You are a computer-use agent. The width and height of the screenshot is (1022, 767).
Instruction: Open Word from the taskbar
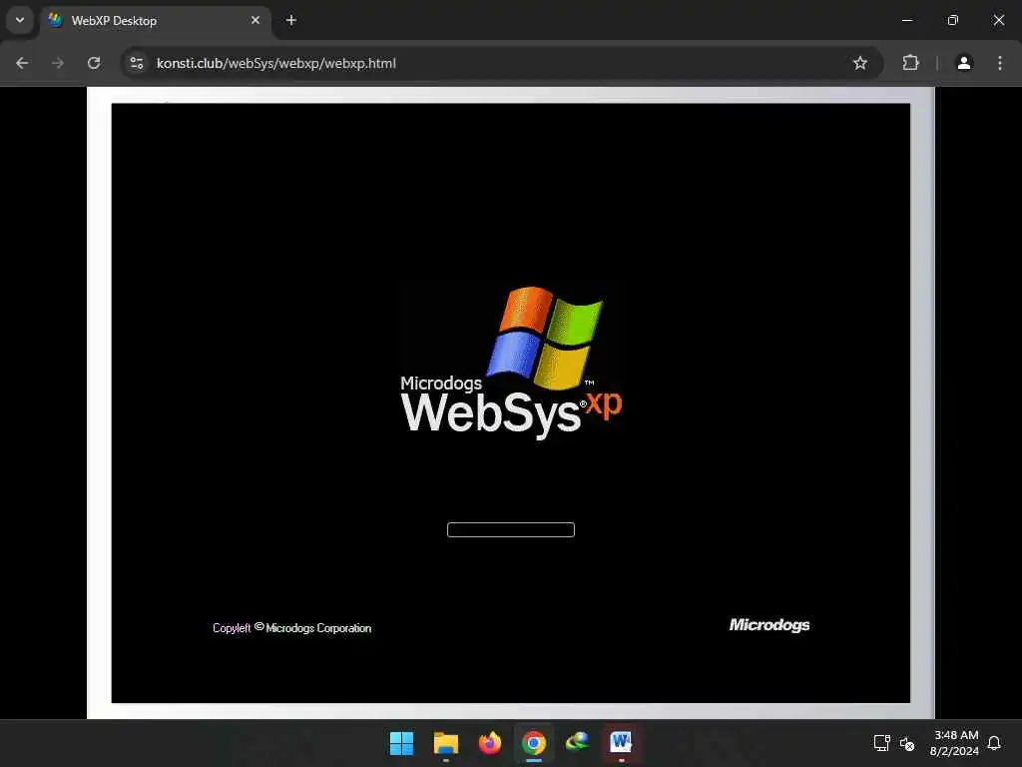click(621, 743)
